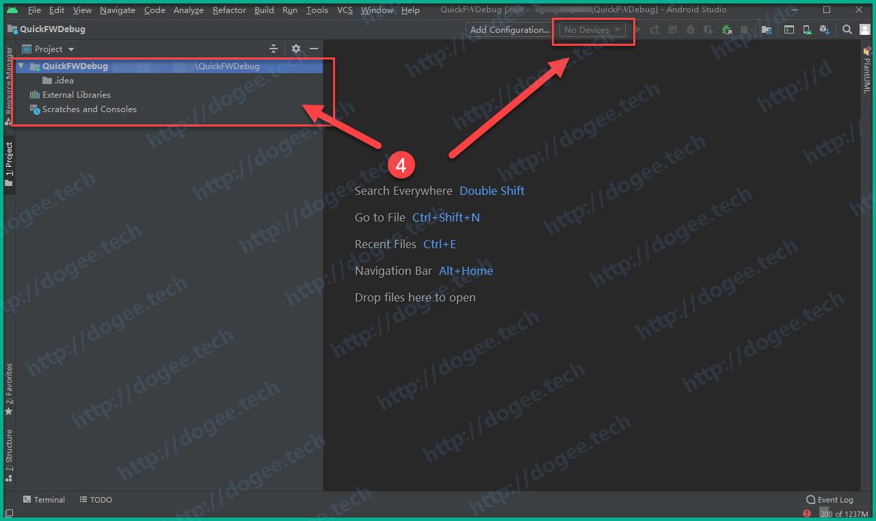The width and height of the screenshot is (876, 521).
Task: Click the QuickFWDebug navigation bar breadcrumb
Action: click(47, 29)
